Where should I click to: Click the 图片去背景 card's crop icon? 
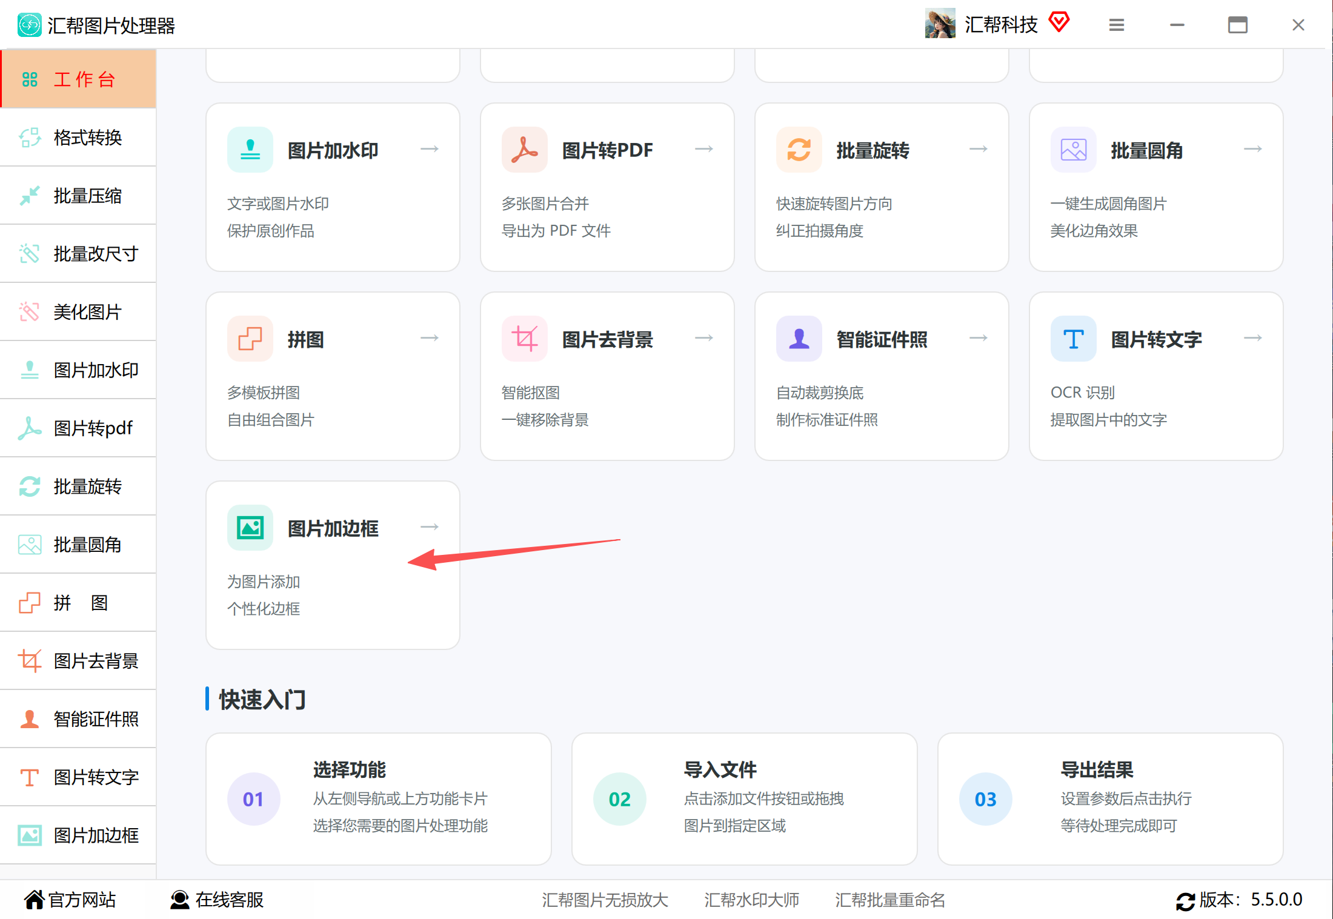525,339
